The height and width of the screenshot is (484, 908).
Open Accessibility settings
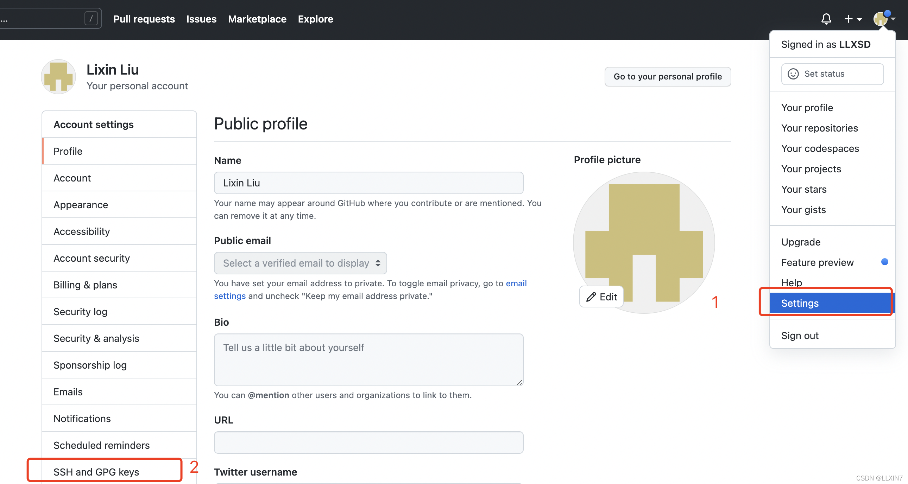[x=120, y=231]
